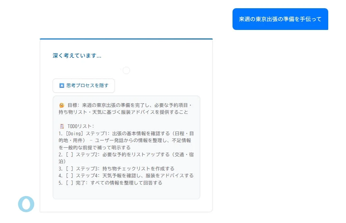The width and height of the screenshot is (346, 223).
Task: Click the 深く考えています... status heading
Action: pos(77,56)
